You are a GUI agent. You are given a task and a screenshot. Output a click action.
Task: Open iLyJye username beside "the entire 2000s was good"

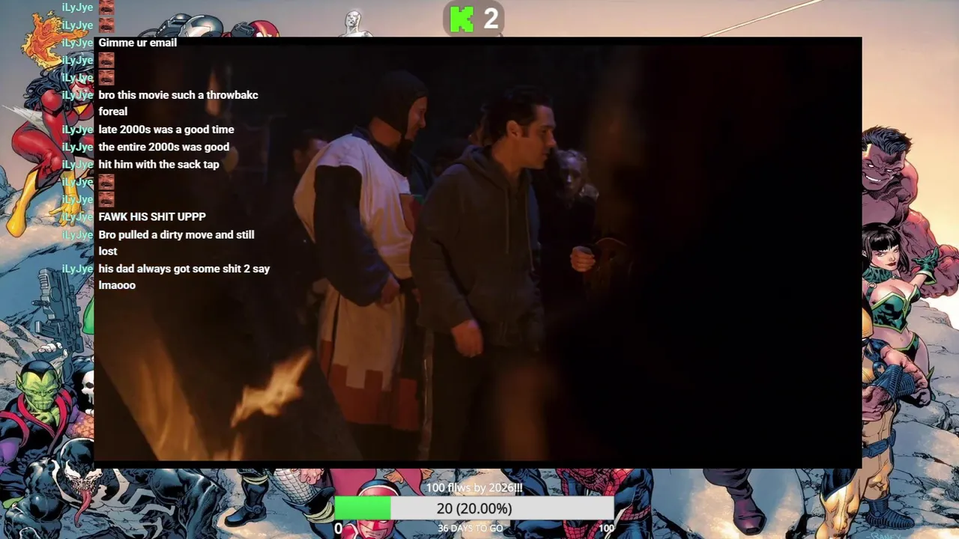click(x=77, y=147)
